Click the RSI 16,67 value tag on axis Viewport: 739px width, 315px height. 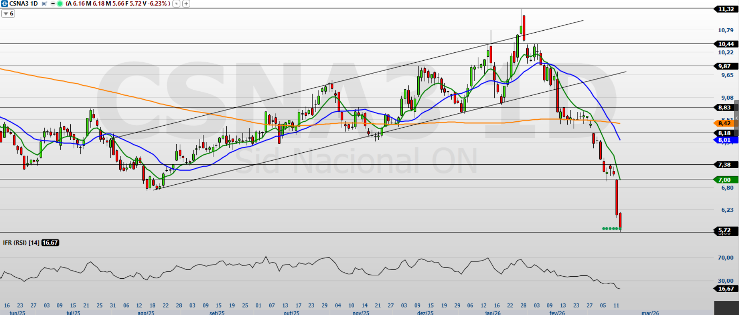(x=726, y=289)
